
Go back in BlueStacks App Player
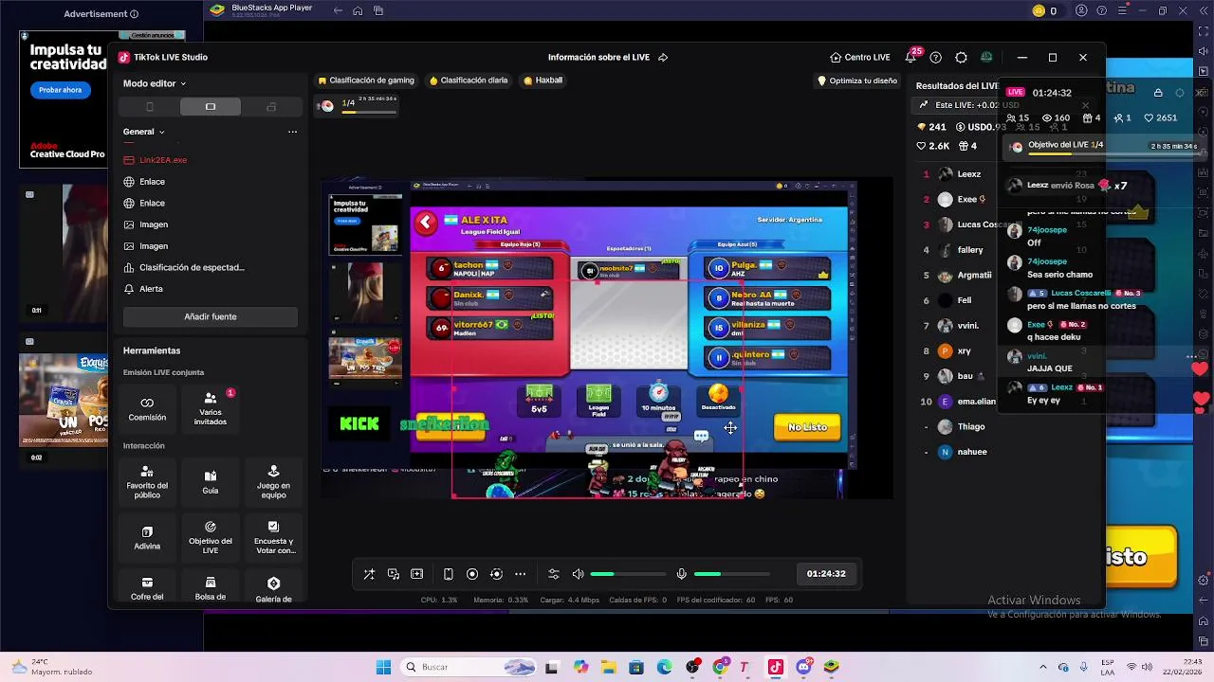[338, 10]
